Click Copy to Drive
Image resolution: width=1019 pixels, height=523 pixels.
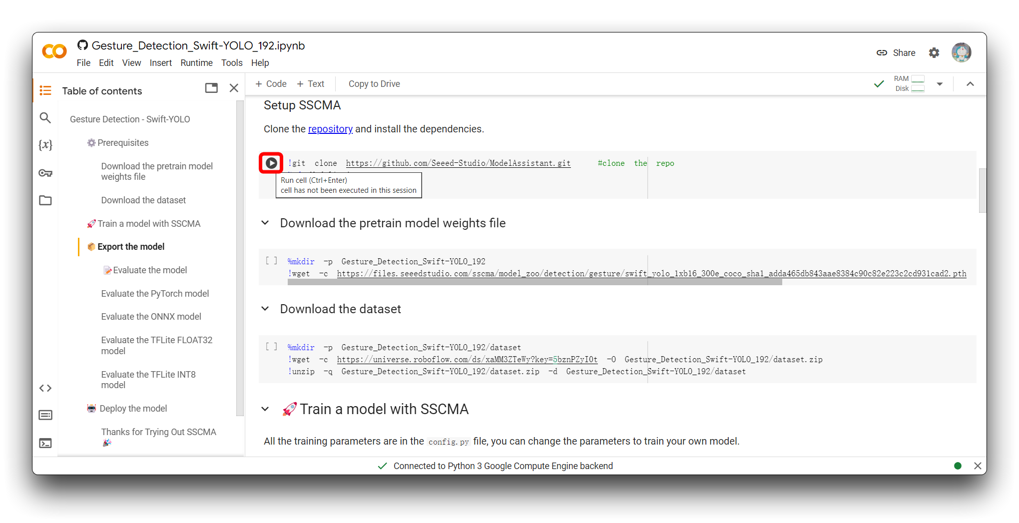click(374, 84)
